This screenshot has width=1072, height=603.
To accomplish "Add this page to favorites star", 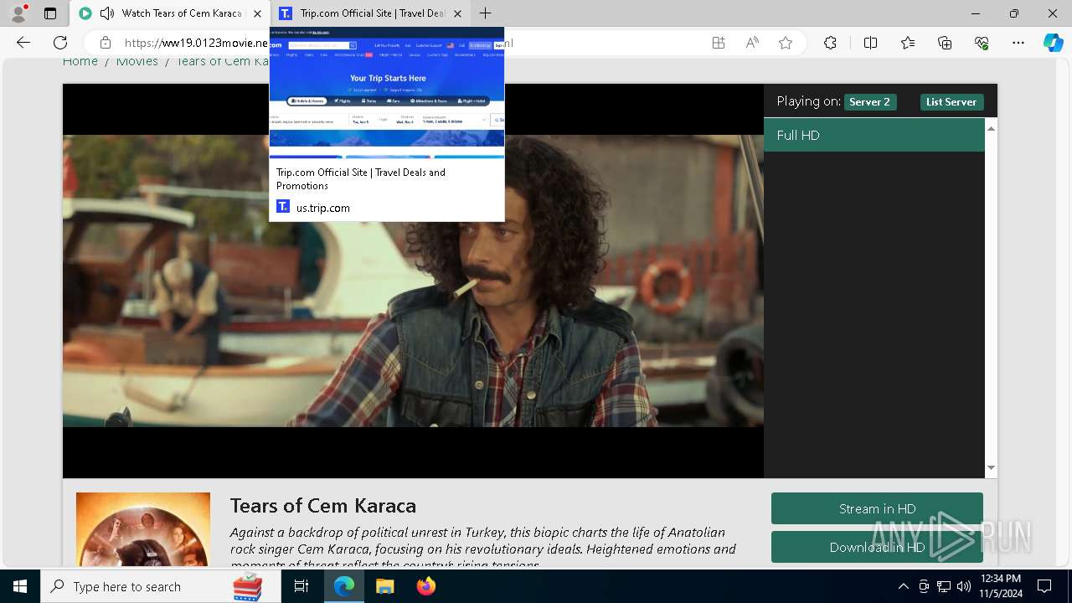I will coord(786,43).
